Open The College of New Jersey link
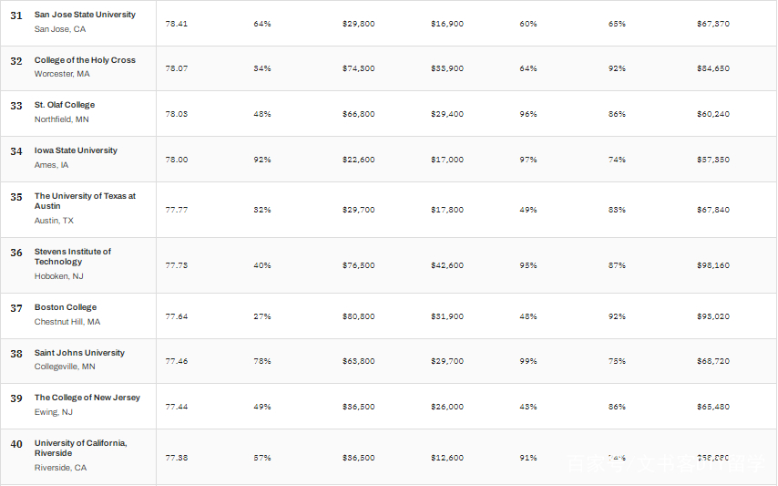Viewport: 778px width, 486px height. (87, 398)
